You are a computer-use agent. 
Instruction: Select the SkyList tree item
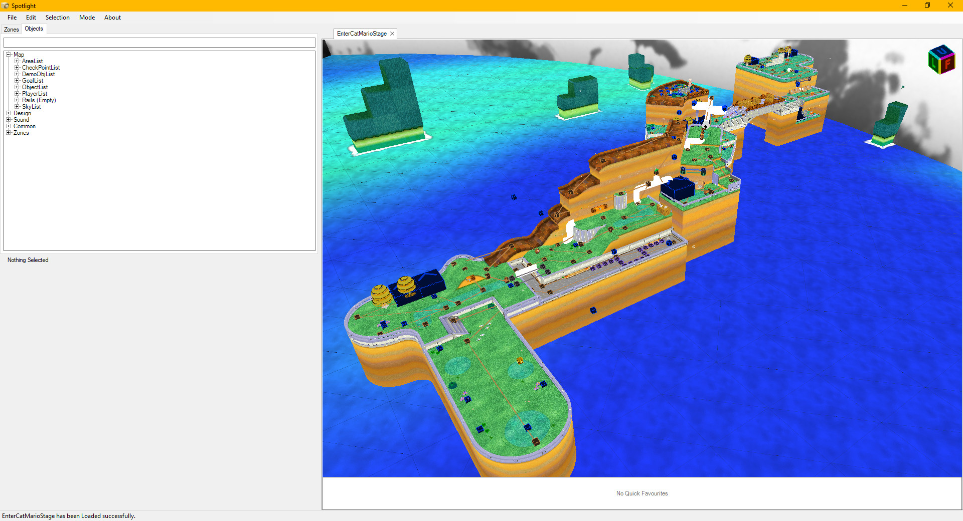point(31,107)
